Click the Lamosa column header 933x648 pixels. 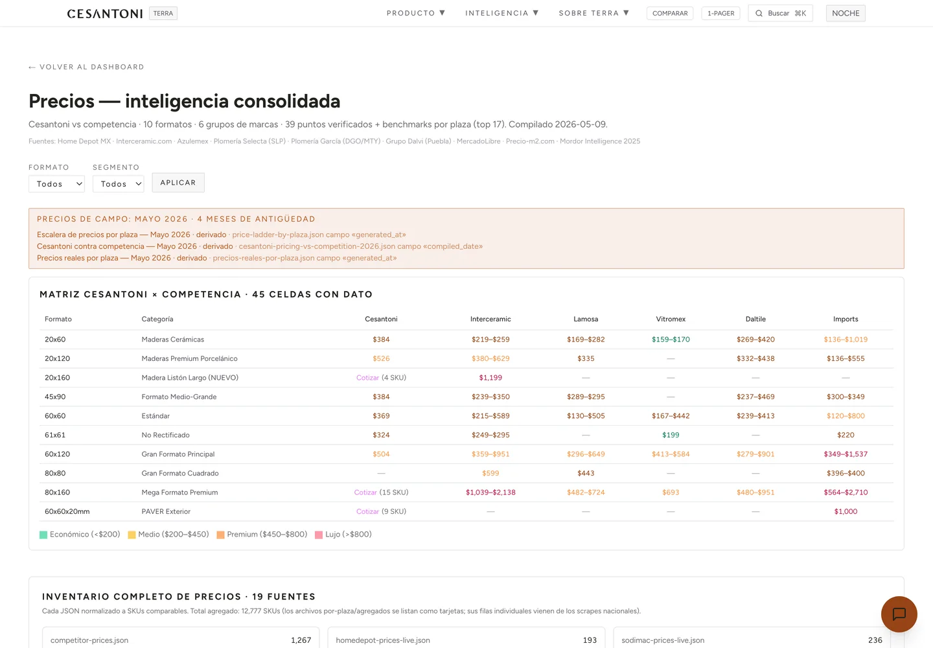point(586,319)
